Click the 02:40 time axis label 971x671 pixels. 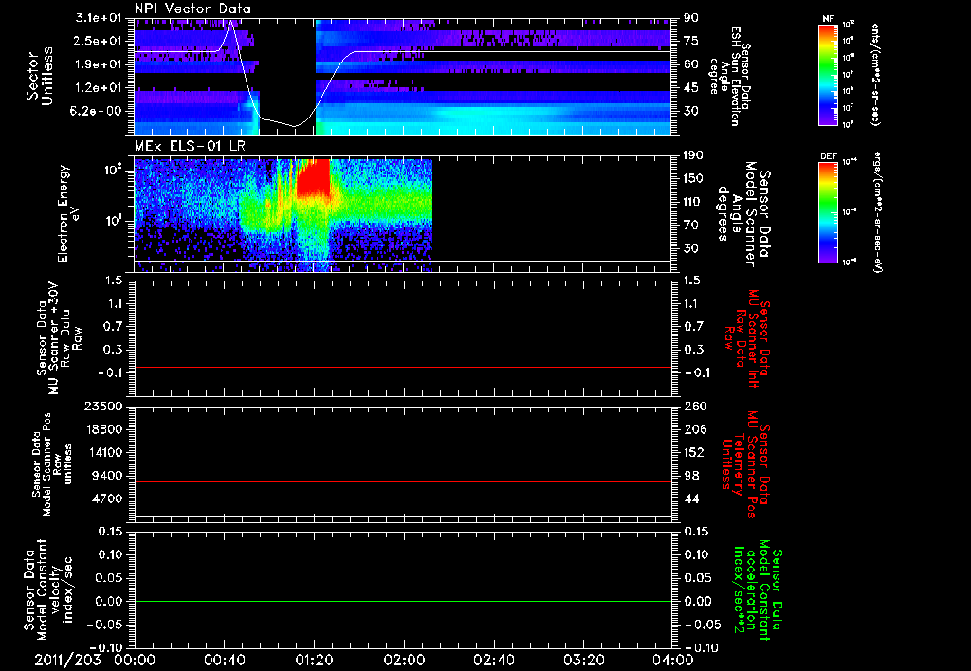pos(493,660)
